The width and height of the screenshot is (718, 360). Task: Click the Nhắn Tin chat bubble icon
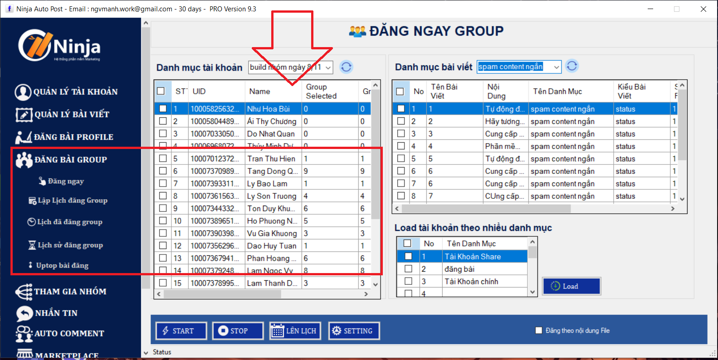coord(24,313)
